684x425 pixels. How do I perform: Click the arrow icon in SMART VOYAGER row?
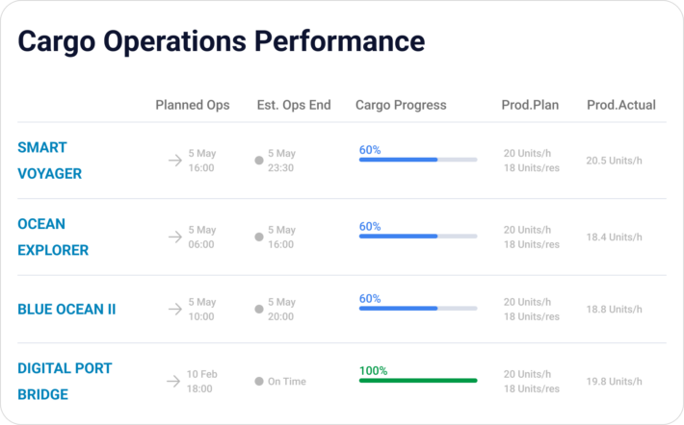pos(175,161)
